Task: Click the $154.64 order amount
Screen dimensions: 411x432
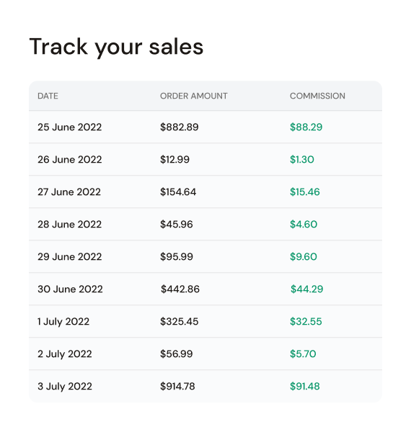Action: (x=178, y=192)
